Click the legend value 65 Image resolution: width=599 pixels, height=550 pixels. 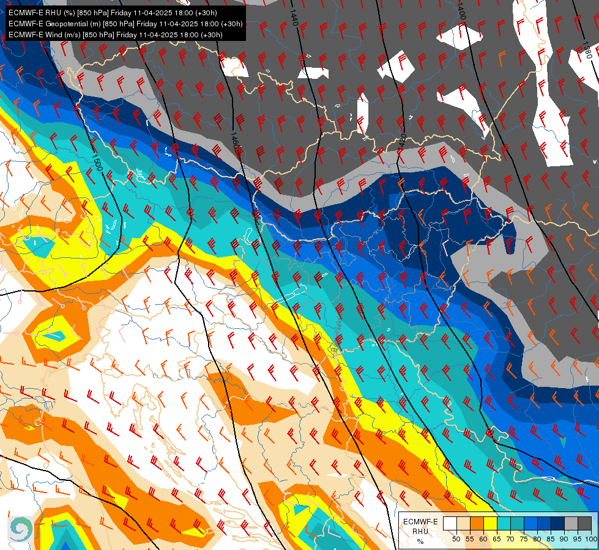[497, 539]
